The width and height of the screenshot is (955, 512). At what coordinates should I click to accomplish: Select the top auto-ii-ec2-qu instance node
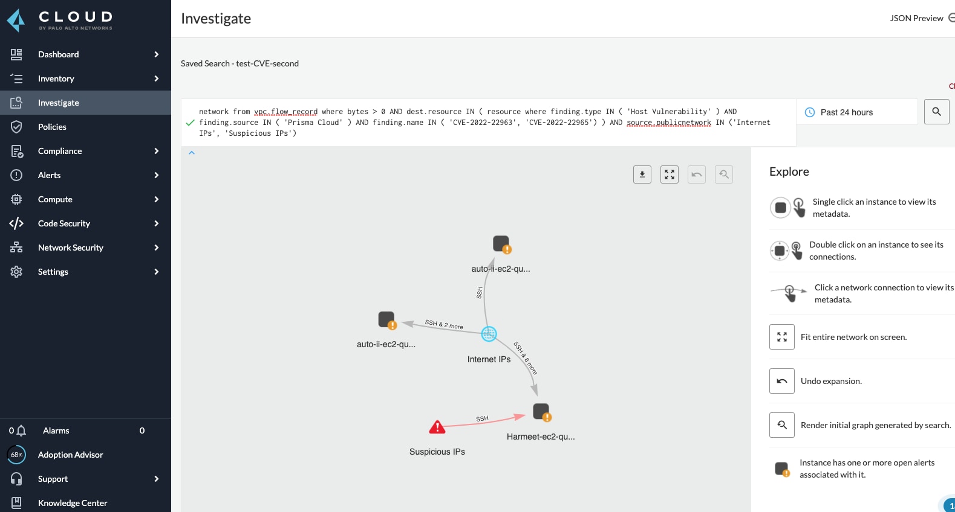coord(502,245)
